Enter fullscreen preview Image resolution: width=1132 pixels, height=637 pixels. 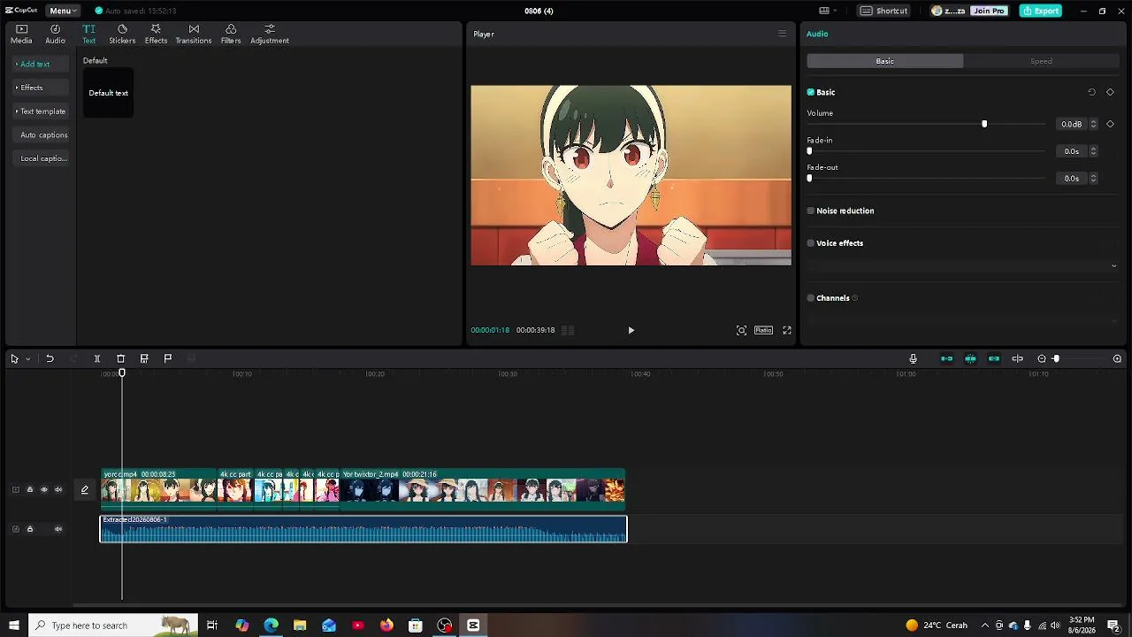tap(787, 330)
